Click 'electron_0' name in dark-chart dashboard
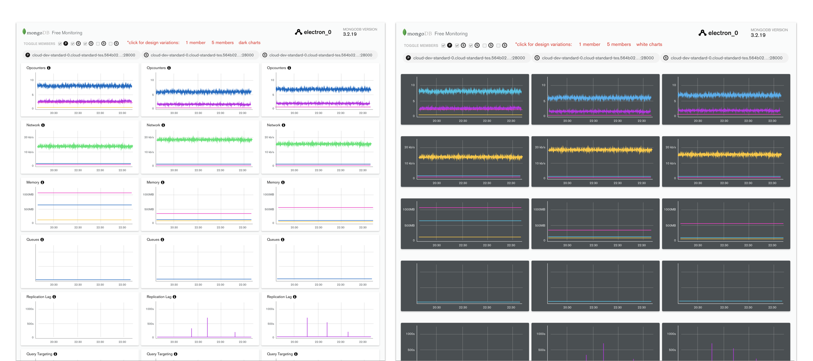The width and height of the screenshot is (813, 361). pos(723,33)
